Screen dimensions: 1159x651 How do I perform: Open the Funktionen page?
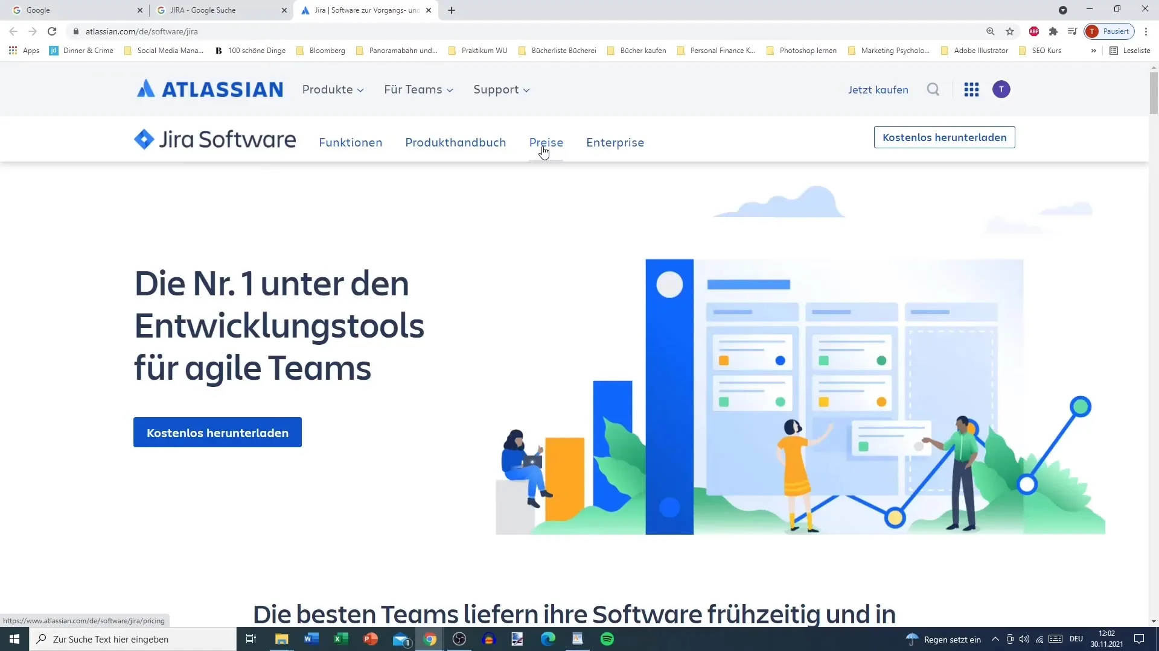[351, 143]
